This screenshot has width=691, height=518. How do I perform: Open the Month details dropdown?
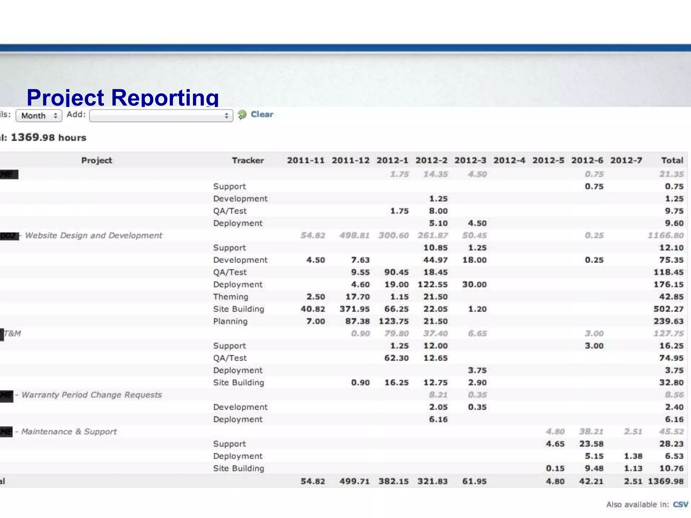pos(39,116)
